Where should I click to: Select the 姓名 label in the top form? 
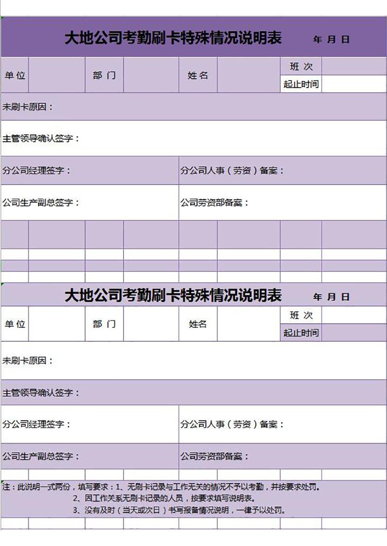[198, 75]
